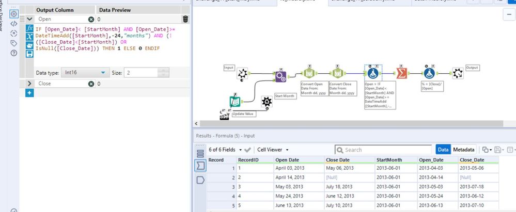
Task: Switch to the Metadata view in Results
Action: click(x=463, y=150)
